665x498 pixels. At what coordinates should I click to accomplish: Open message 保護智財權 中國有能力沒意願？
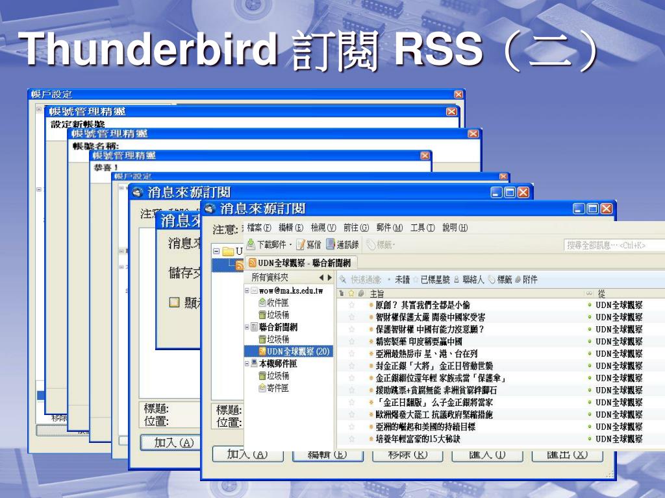click(430, 329)
